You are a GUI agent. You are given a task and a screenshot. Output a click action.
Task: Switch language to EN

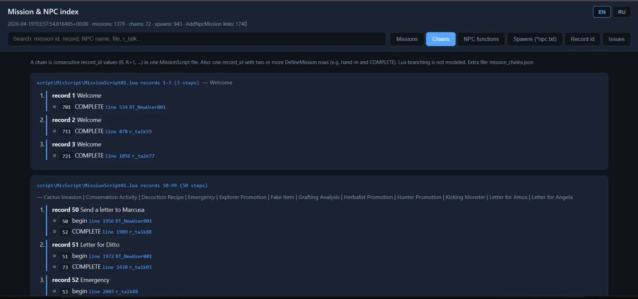click(x=602, y=12)
